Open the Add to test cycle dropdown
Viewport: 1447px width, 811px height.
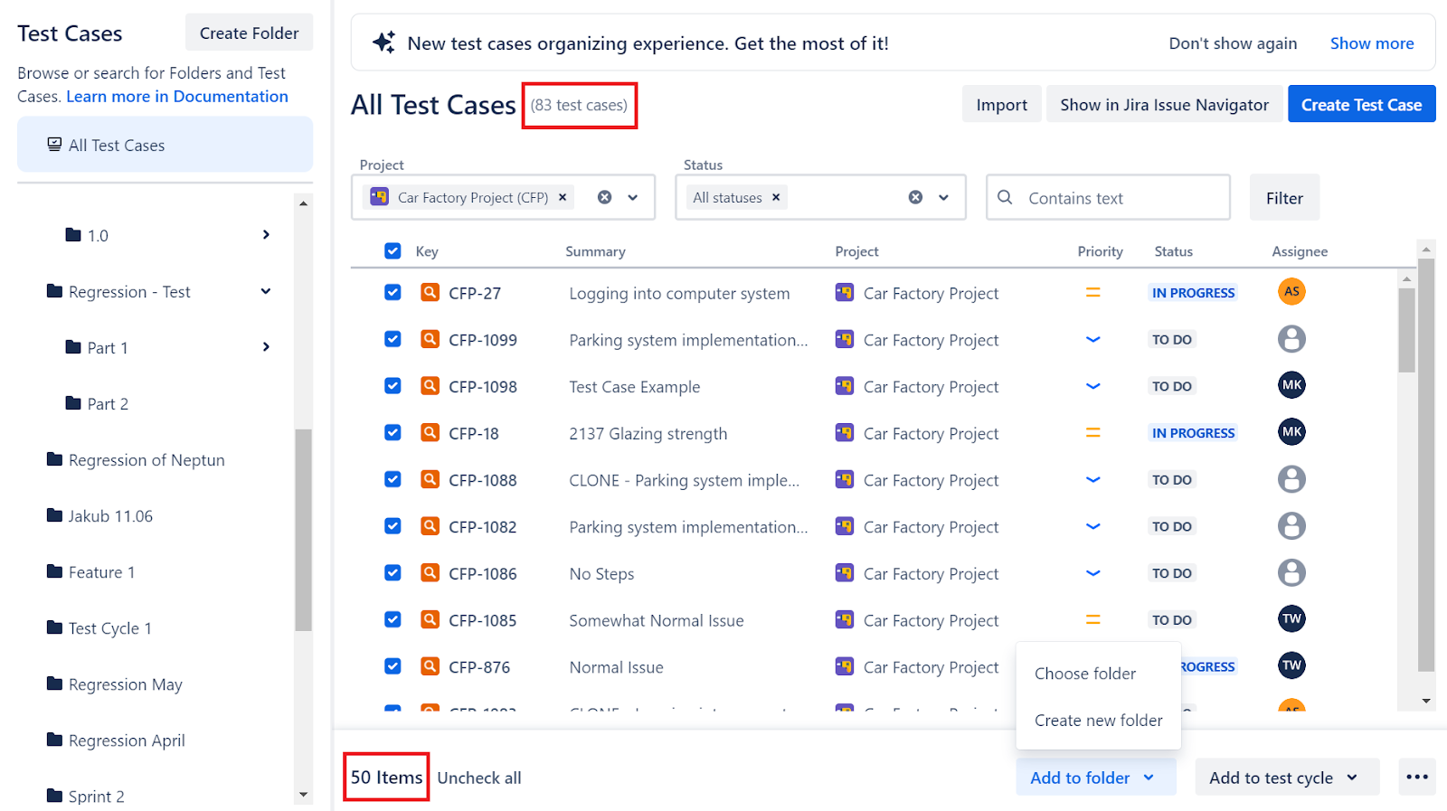tap(1287, 777)
